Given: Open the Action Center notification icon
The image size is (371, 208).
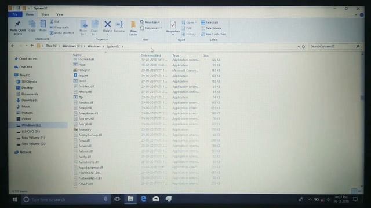Looking at the screenshot, I should point(355,199).
